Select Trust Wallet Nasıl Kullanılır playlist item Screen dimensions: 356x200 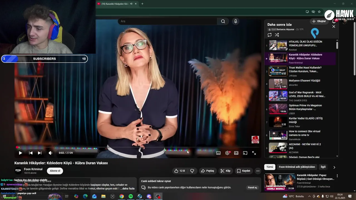(300, 71)
